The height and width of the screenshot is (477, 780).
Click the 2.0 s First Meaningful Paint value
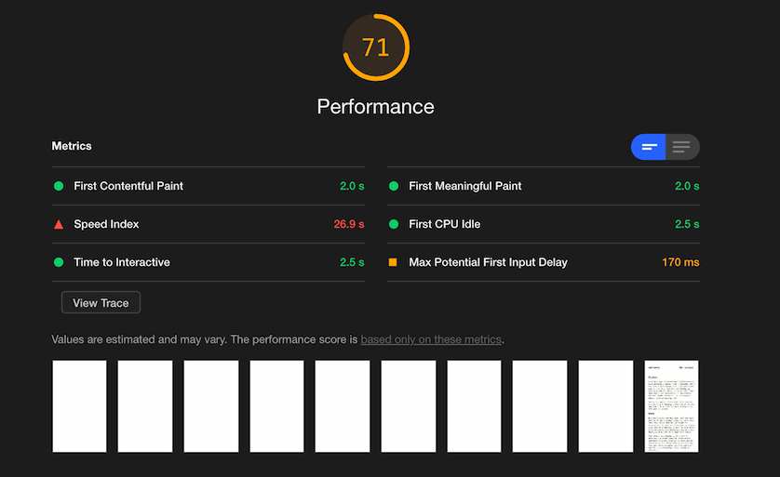[x=687, y=186]
